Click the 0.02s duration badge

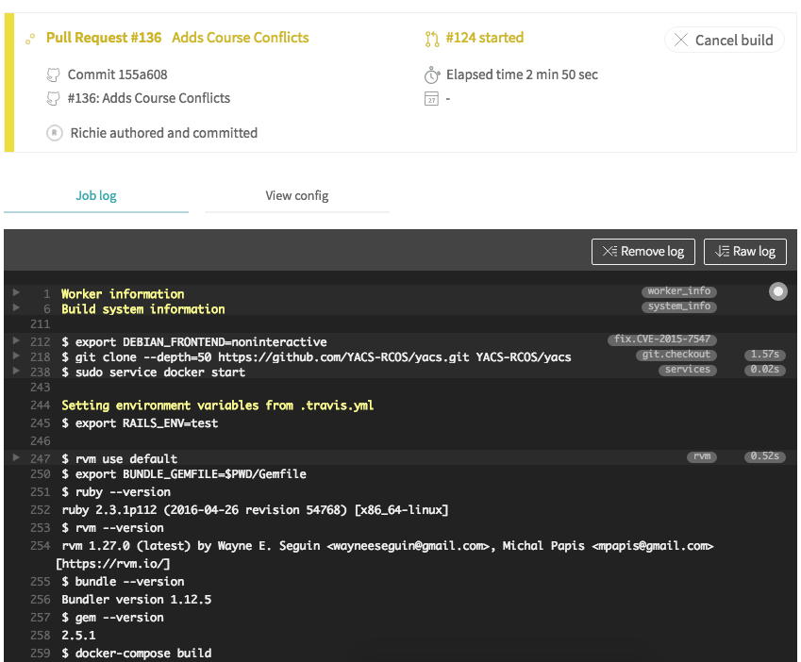[x=765, y=370]
